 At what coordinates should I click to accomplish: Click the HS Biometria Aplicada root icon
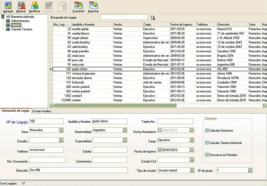[3, 17]
